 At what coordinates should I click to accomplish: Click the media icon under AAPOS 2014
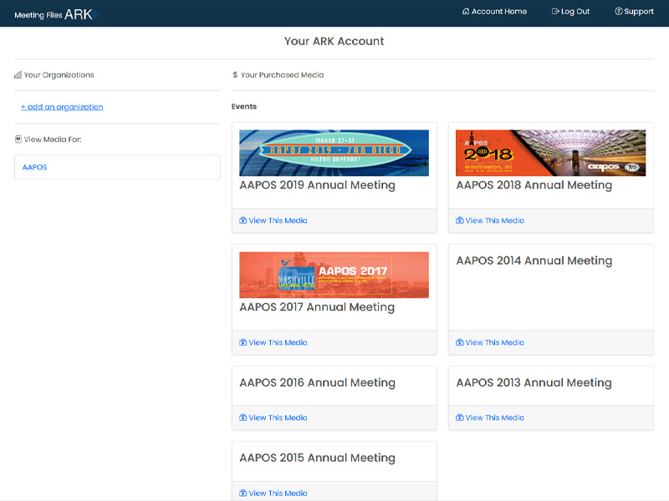(x=459, y=342)
